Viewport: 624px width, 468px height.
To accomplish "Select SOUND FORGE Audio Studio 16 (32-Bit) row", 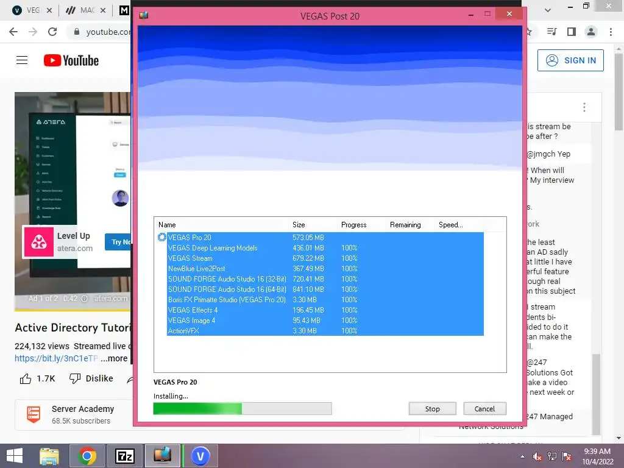I will (325, 279).
